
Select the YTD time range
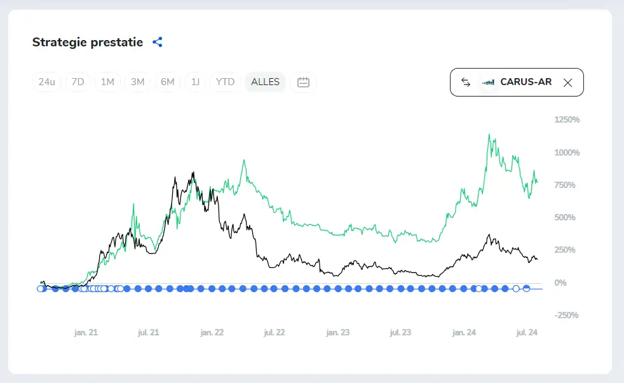[x=225, y=82]
